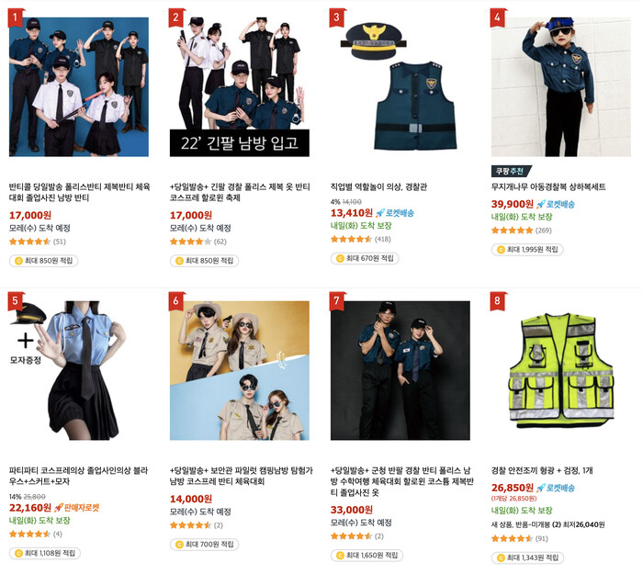This screenshot has height=574, width=643.
Task: Open the neon yellow safety vest image
Action: [561, 371]
